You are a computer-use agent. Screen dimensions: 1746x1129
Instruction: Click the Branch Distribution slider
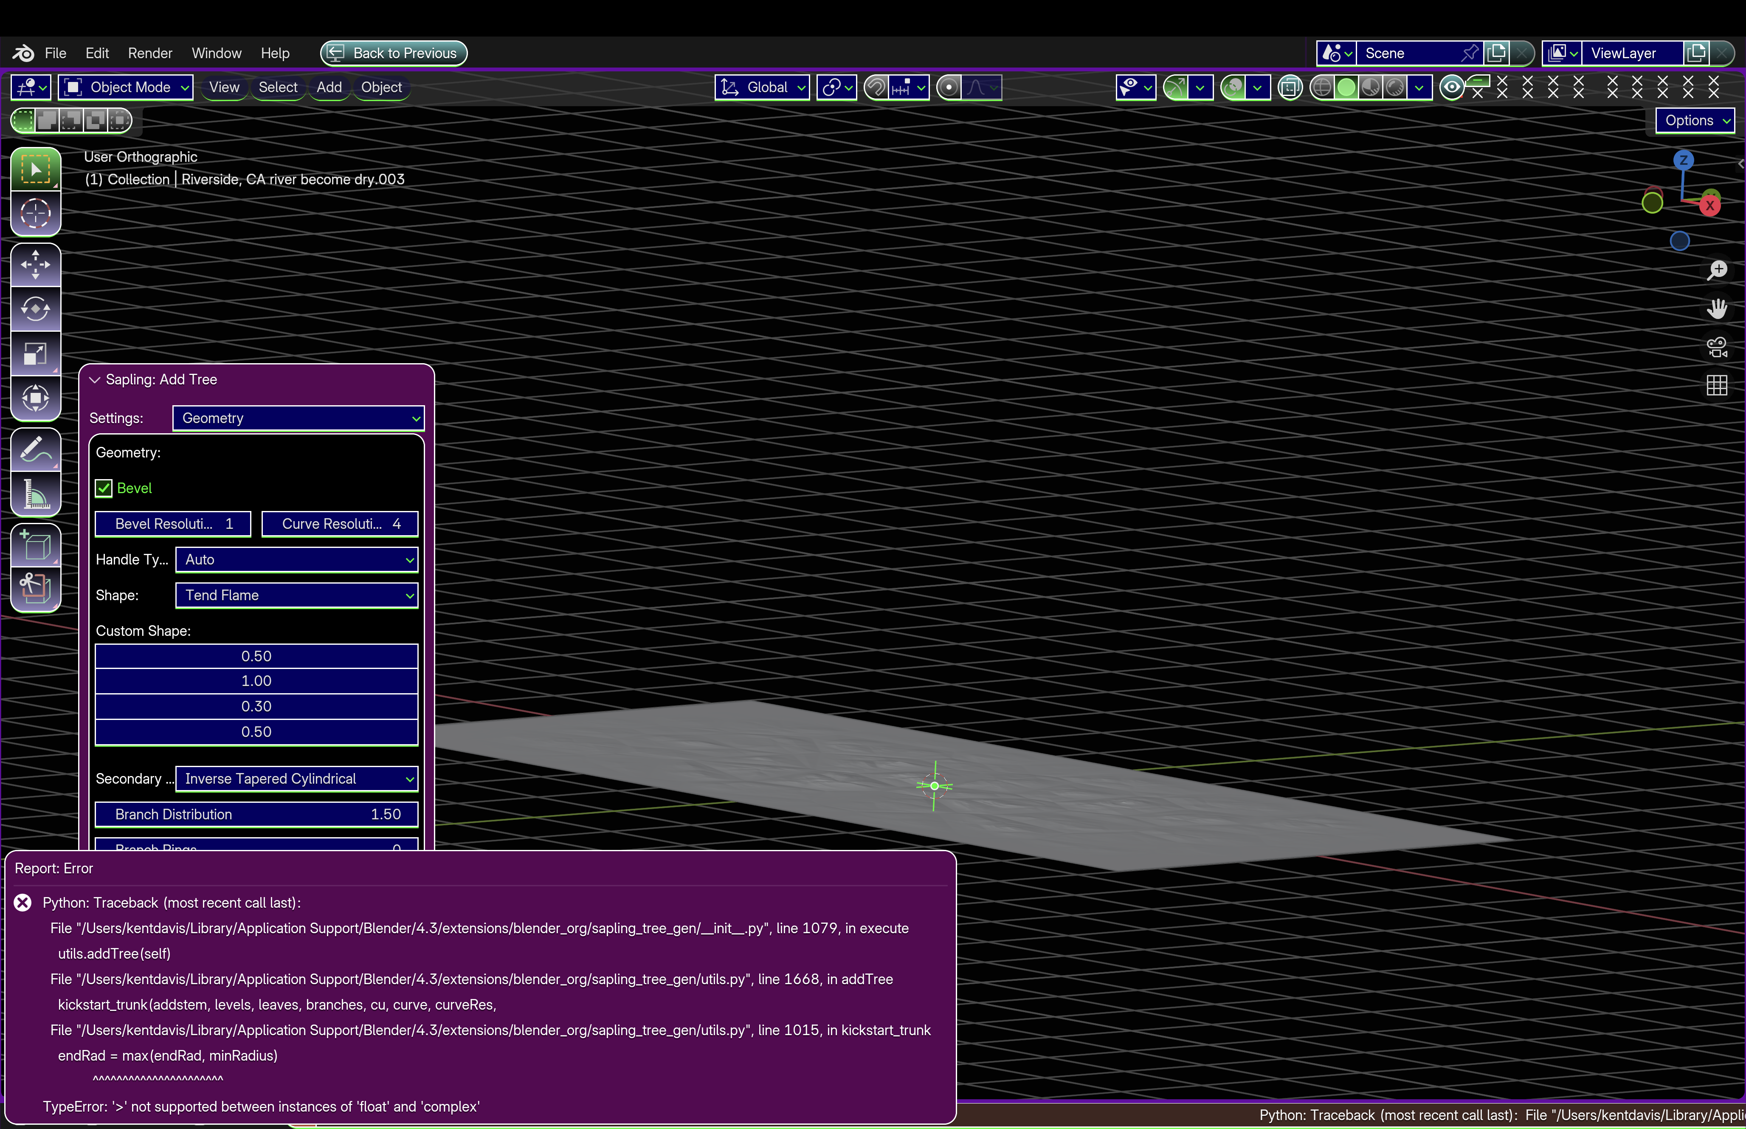(x=256, y=815)
